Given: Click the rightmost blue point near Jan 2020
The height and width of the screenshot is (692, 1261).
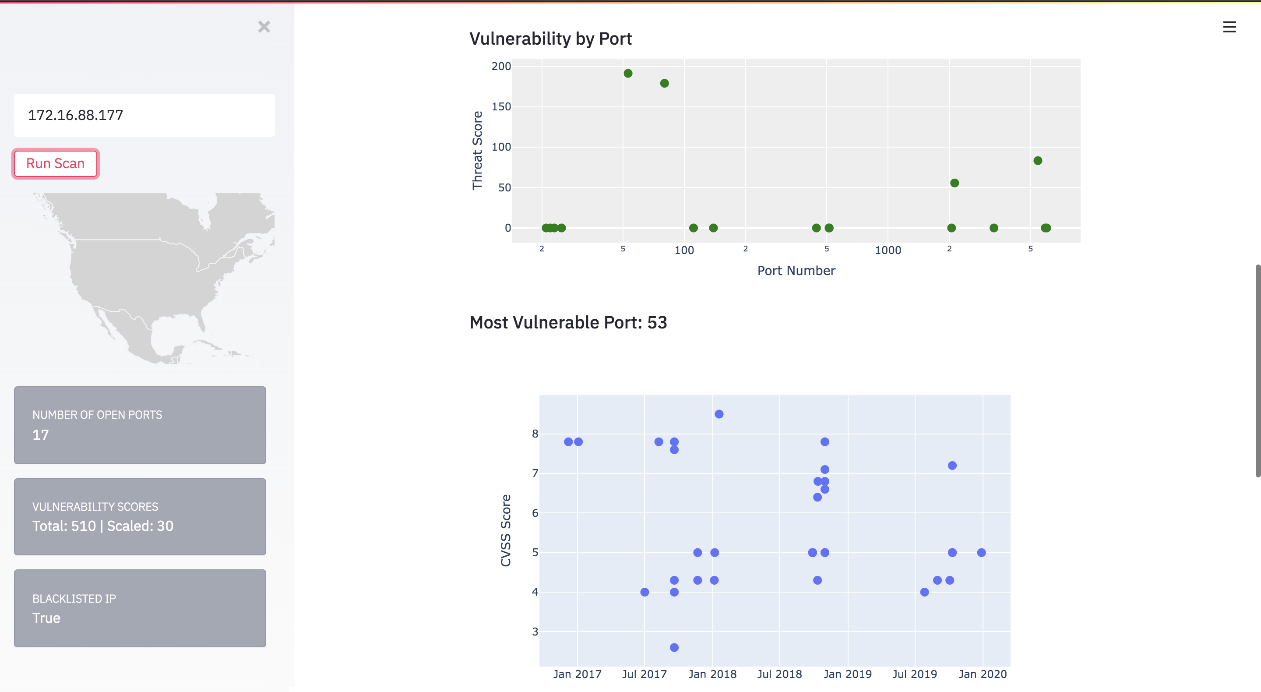Looking at the screenshot, I should click(982, 552).
